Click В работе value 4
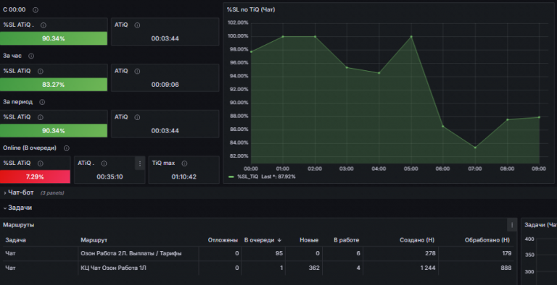This screenshot has height=285, width=557. (x=358, y=268)
